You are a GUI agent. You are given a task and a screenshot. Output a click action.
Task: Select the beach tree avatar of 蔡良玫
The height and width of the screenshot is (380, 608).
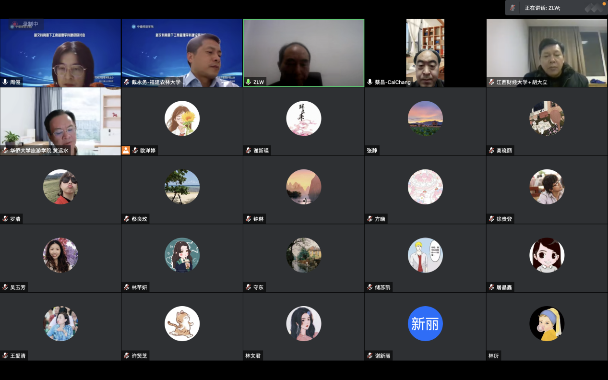pyautogui.click(x=182, y=187)
